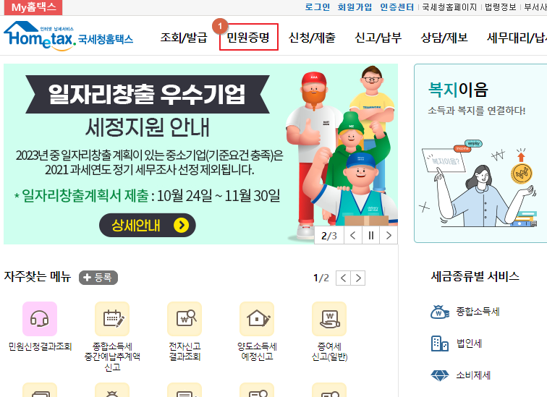
Task: Open the 전자신고 결과조회 icon
Action: (x=185, y=319)
